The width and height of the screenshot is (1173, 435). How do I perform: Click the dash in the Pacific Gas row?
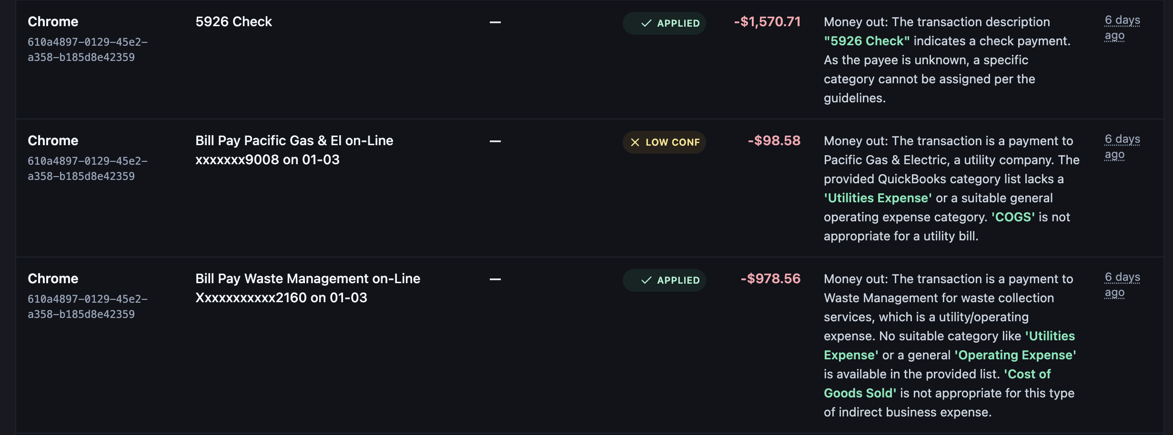pyautogui.click(x=495, y=141)
